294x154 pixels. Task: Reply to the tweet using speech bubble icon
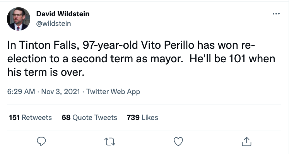click(x=41, y=142)
